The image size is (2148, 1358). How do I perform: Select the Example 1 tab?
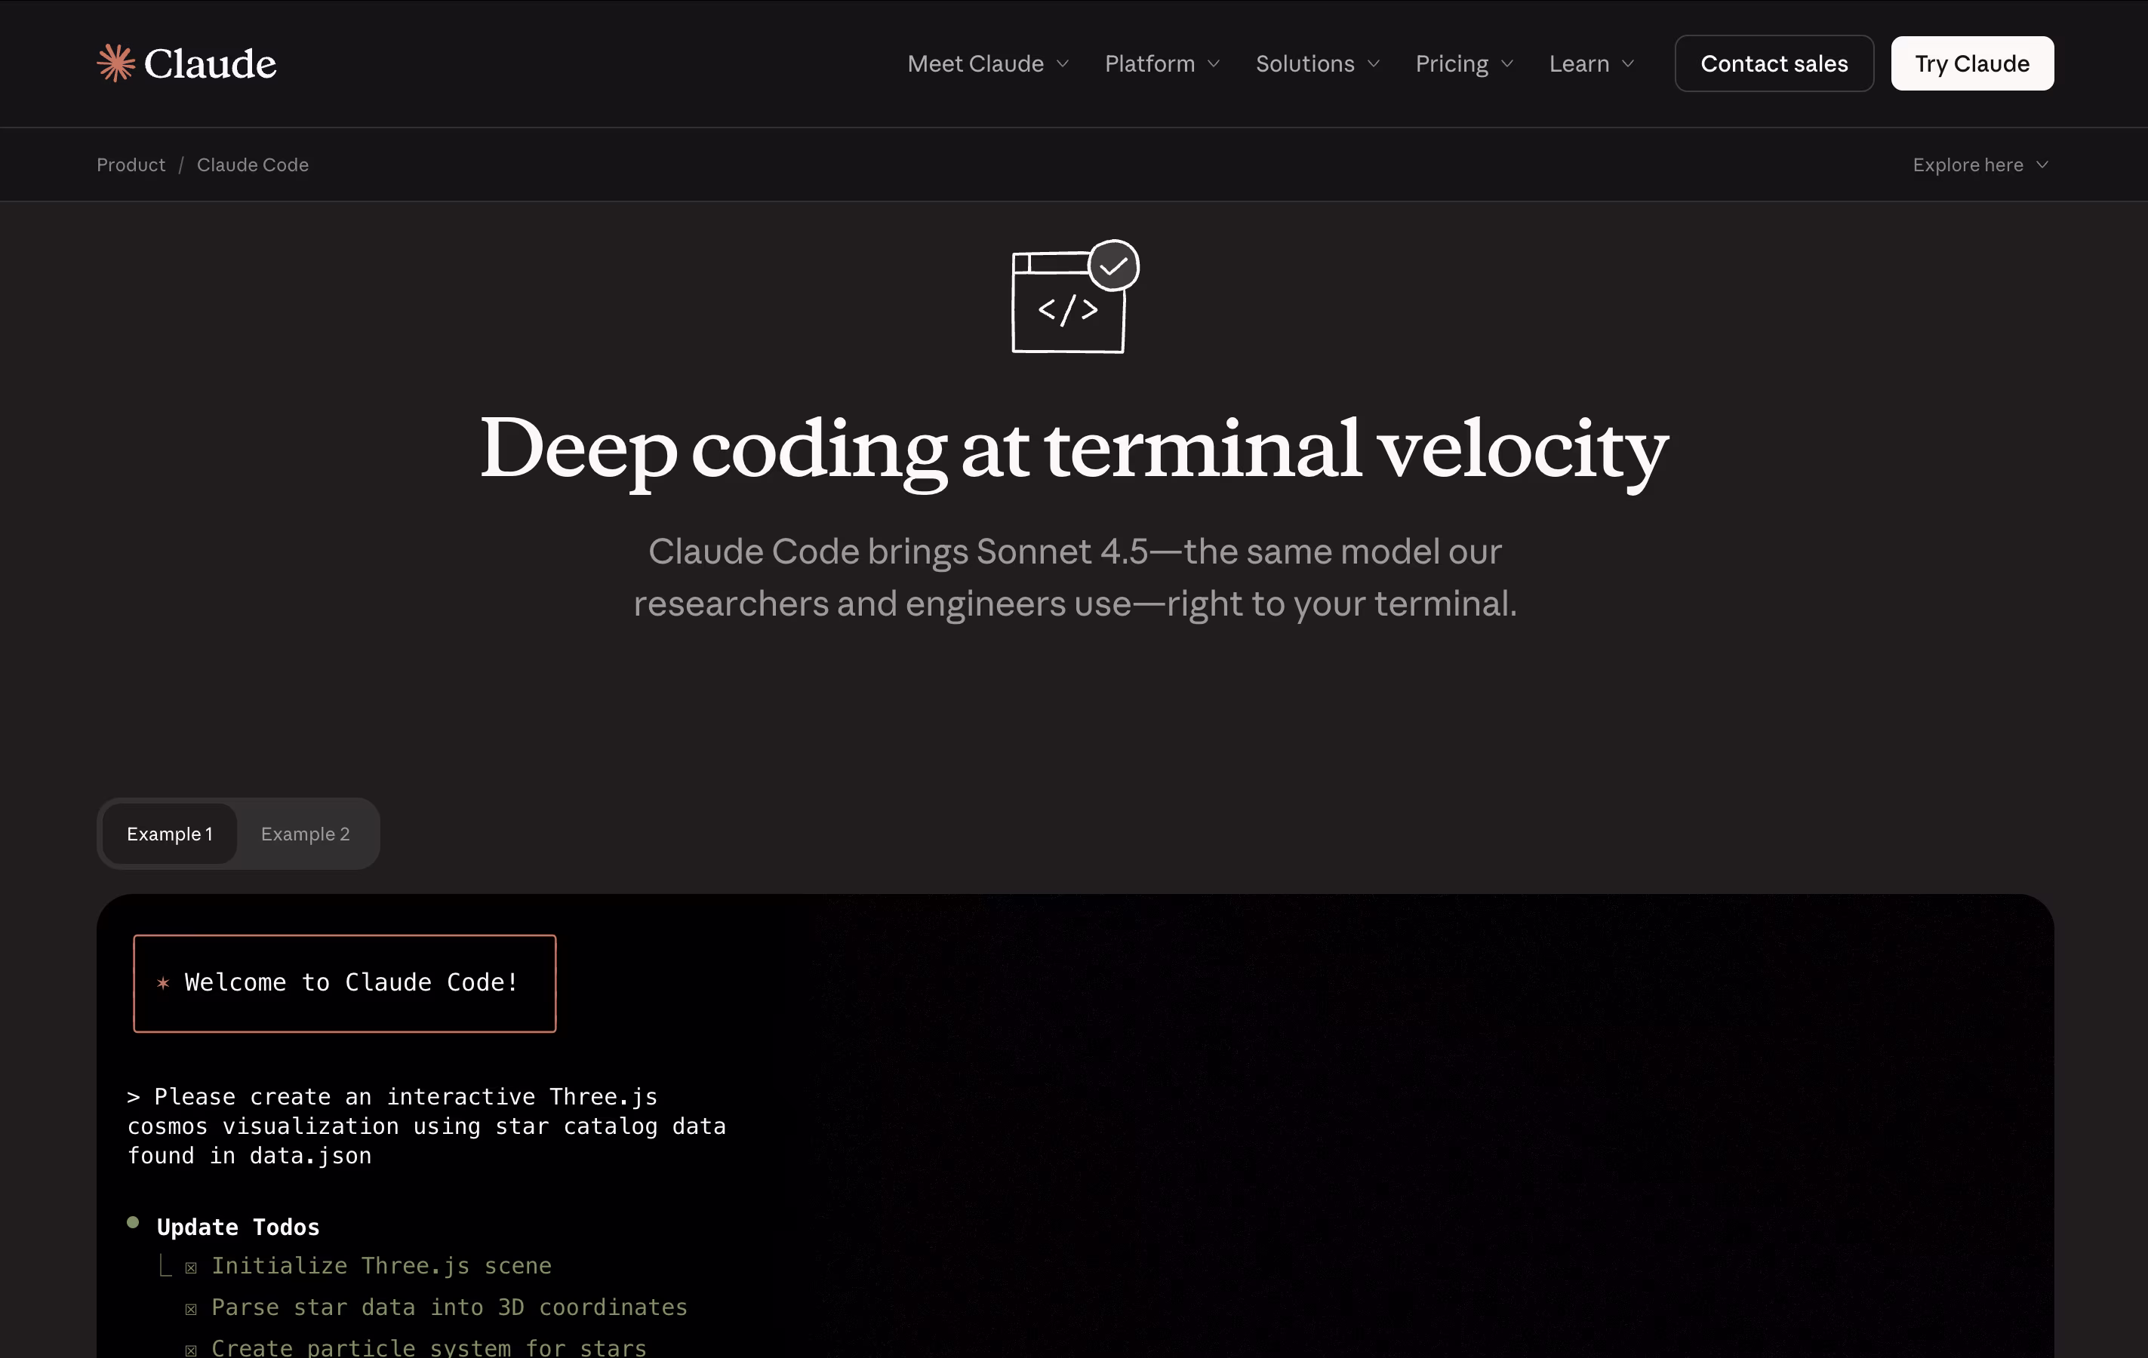coord(170,834)
